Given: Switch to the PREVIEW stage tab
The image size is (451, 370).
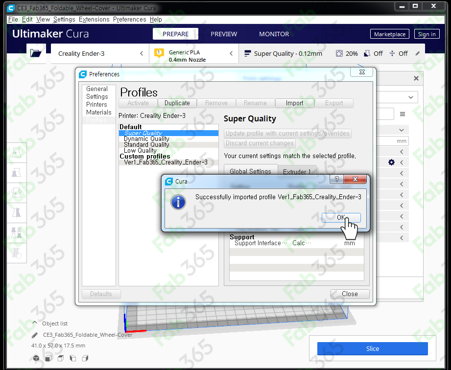Looking at the screenshot, I should pyautogui.click(x=224, y=34).
